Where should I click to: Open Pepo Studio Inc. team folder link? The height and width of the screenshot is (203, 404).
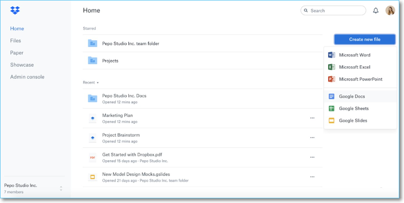click(x=131, y=43)
